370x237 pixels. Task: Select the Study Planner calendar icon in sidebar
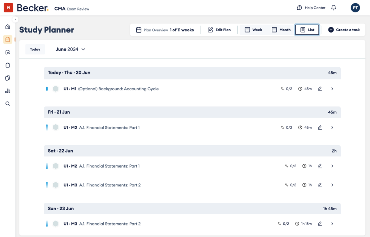(x=7, y=39)
